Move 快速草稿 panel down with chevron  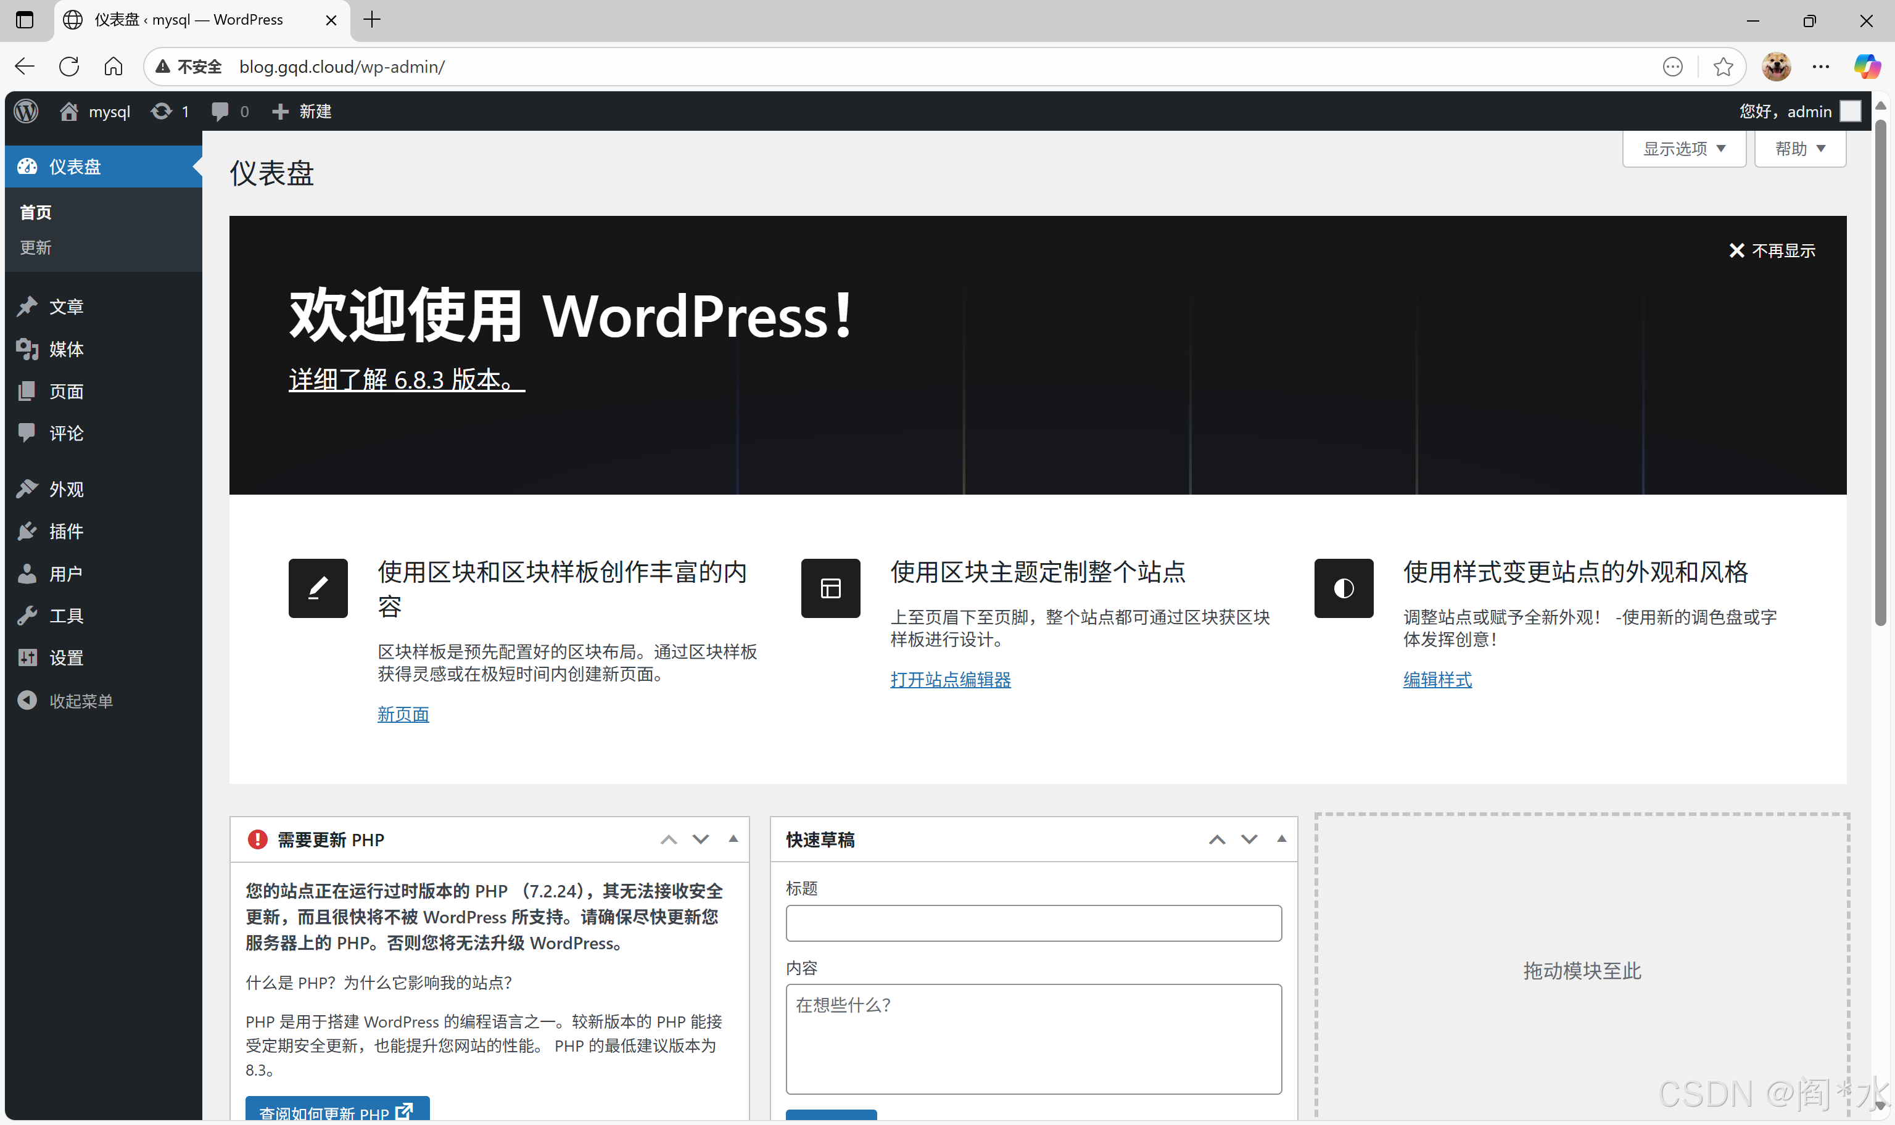[x=1249, y=839]
